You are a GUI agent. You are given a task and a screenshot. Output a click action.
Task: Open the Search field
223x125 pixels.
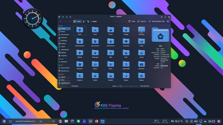[x=142, y=21]
